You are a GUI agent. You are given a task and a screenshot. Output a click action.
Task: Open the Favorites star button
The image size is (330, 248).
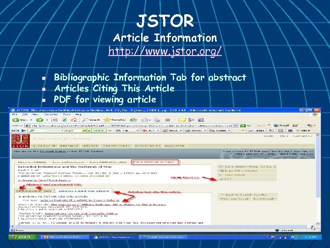[115, 120]
